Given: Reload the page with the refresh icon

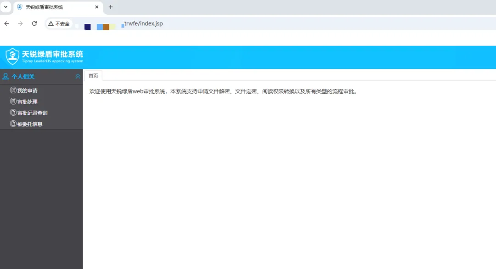Looking at the screenshot, I should (x=34, y=23).
